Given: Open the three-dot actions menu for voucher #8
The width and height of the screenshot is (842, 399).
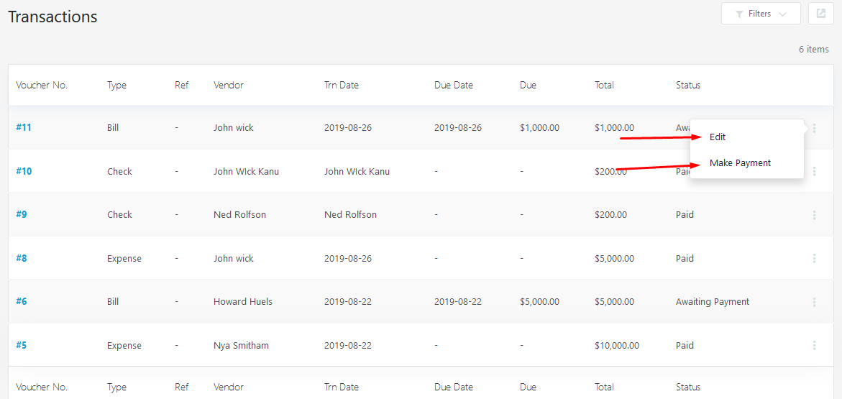Looking at the screenshot, I should click(814, 258).
